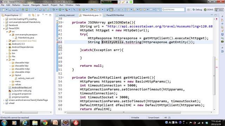
Task: Click Collapse All in Project Explorer
Action: pyautogui.click(x=30, y=15)
